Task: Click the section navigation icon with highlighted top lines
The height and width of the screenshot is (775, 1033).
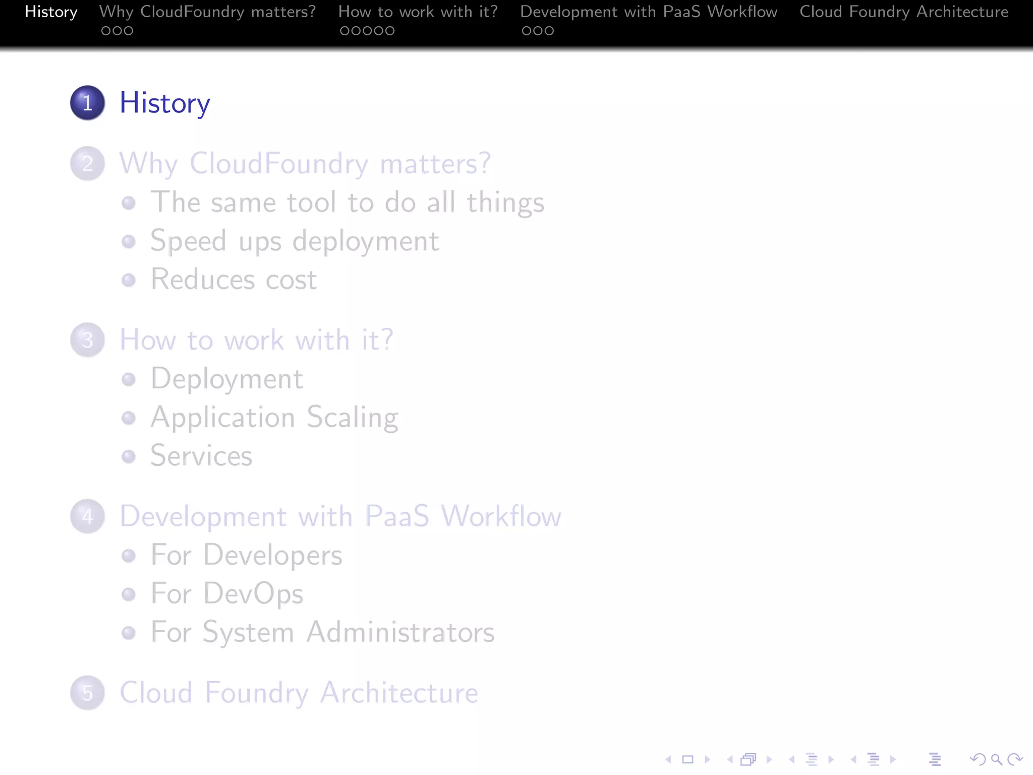Action: point(873,759)
